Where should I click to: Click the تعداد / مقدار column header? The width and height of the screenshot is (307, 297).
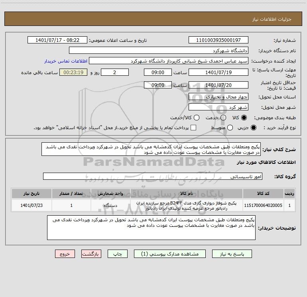click(71, 193)
